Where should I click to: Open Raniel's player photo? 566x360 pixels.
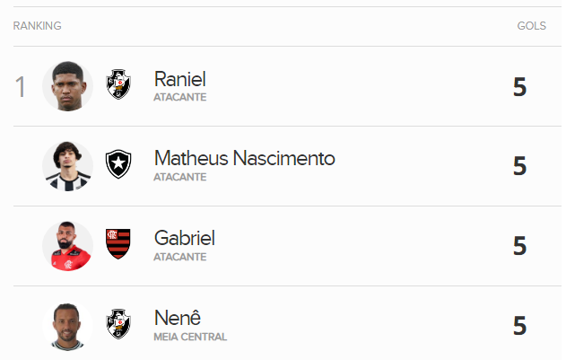[x=68, y=86]
